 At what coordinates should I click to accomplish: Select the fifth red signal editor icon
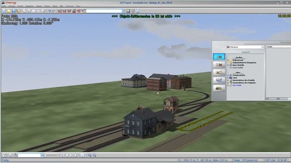[79, 11]
